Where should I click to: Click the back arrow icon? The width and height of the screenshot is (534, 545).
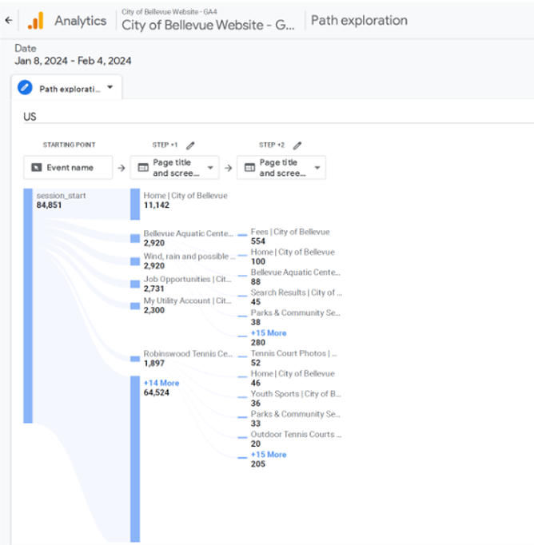pos(9,21)
